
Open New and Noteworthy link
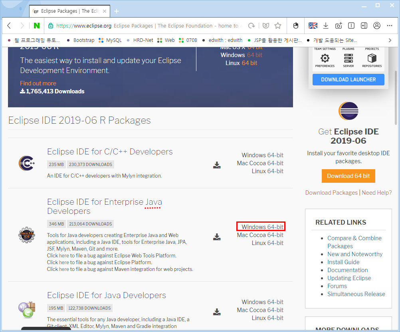click(x=355, y=254)
